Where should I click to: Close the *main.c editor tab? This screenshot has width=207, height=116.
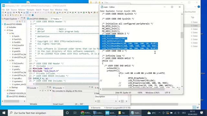pyautogui.click(x=61, y=19)
